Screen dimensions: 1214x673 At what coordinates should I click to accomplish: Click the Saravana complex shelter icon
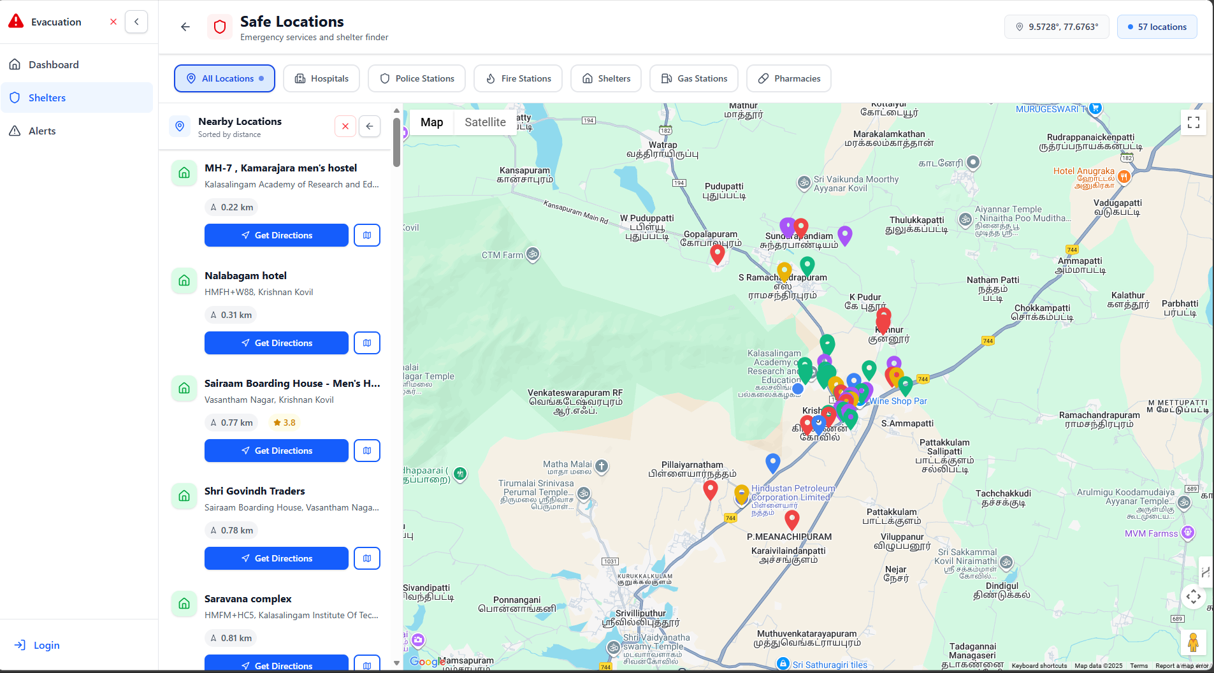pos(184,604)
